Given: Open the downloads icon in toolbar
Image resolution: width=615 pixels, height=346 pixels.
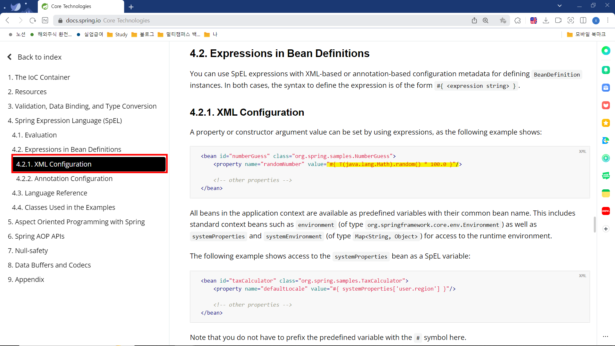Looking at the screenshot, I should (546, 21).
